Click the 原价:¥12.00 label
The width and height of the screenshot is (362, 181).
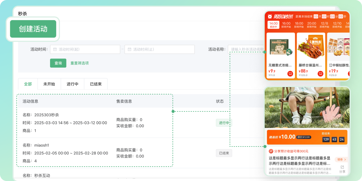click(x=304, y=137)
